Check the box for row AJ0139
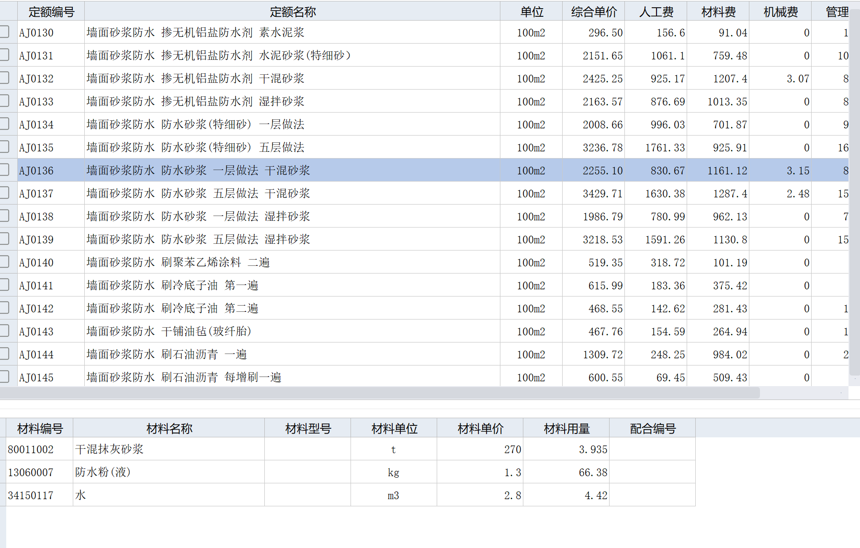The height and width of the screenshot is (548, 860). click(x=4, y=239)
